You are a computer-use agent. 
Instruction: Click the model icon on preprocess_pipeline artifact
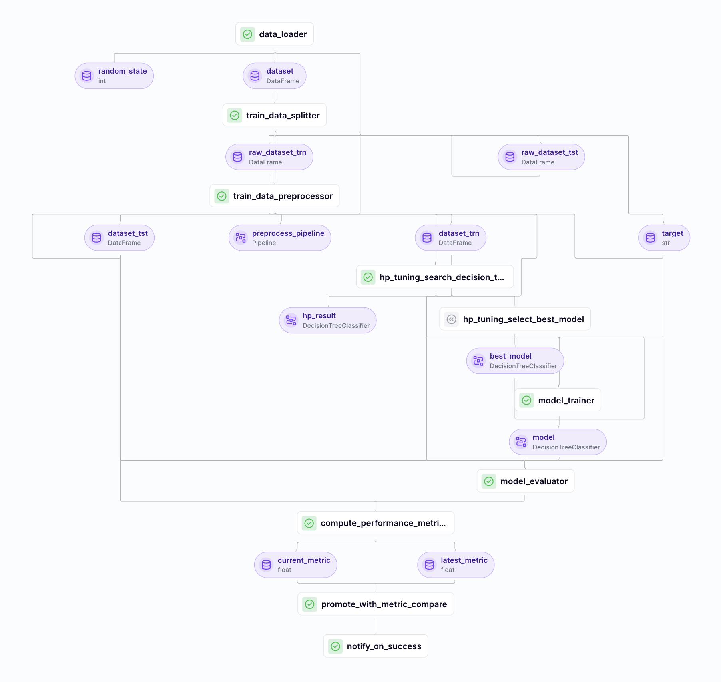point(241,238)
